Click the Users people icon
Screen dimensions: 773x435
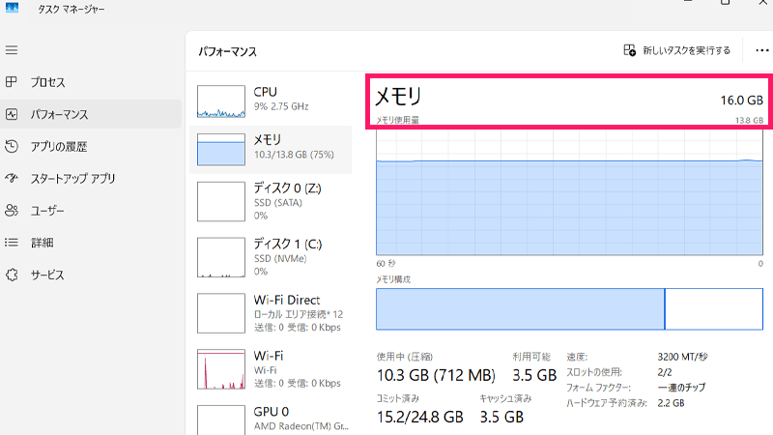(x=12, y=210)
